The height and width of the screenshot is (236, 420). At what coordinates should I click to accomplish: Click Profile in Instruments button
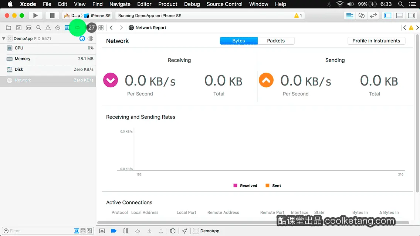pyautogui.click(x=376, y=41)
